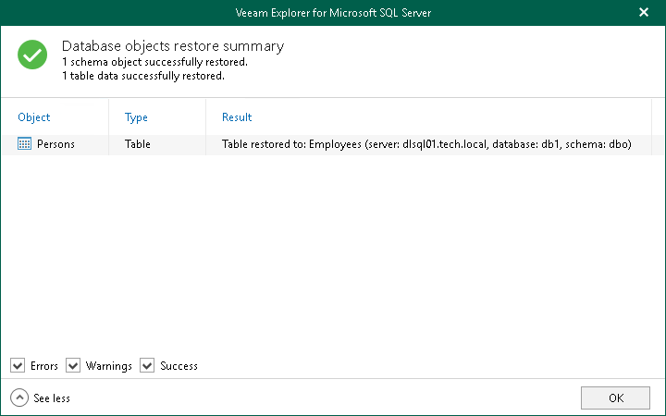Viewport: 666px width, 416px height.
Task: Sort by the Type column header
Action: point(136,117)
